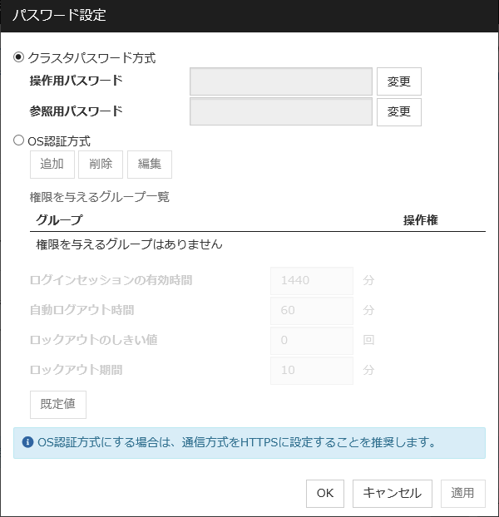Click the 適用 button
This screenshot has height=517, width=499.
(x=462, y=493)
